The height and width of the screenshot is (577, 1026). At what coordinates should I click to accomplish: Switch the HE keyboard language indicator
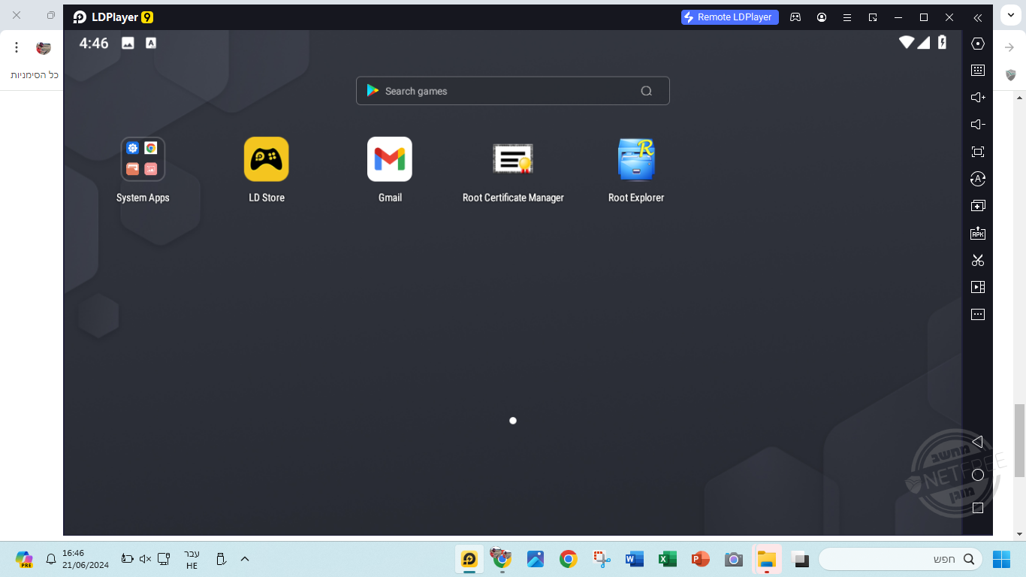(192, 559)
